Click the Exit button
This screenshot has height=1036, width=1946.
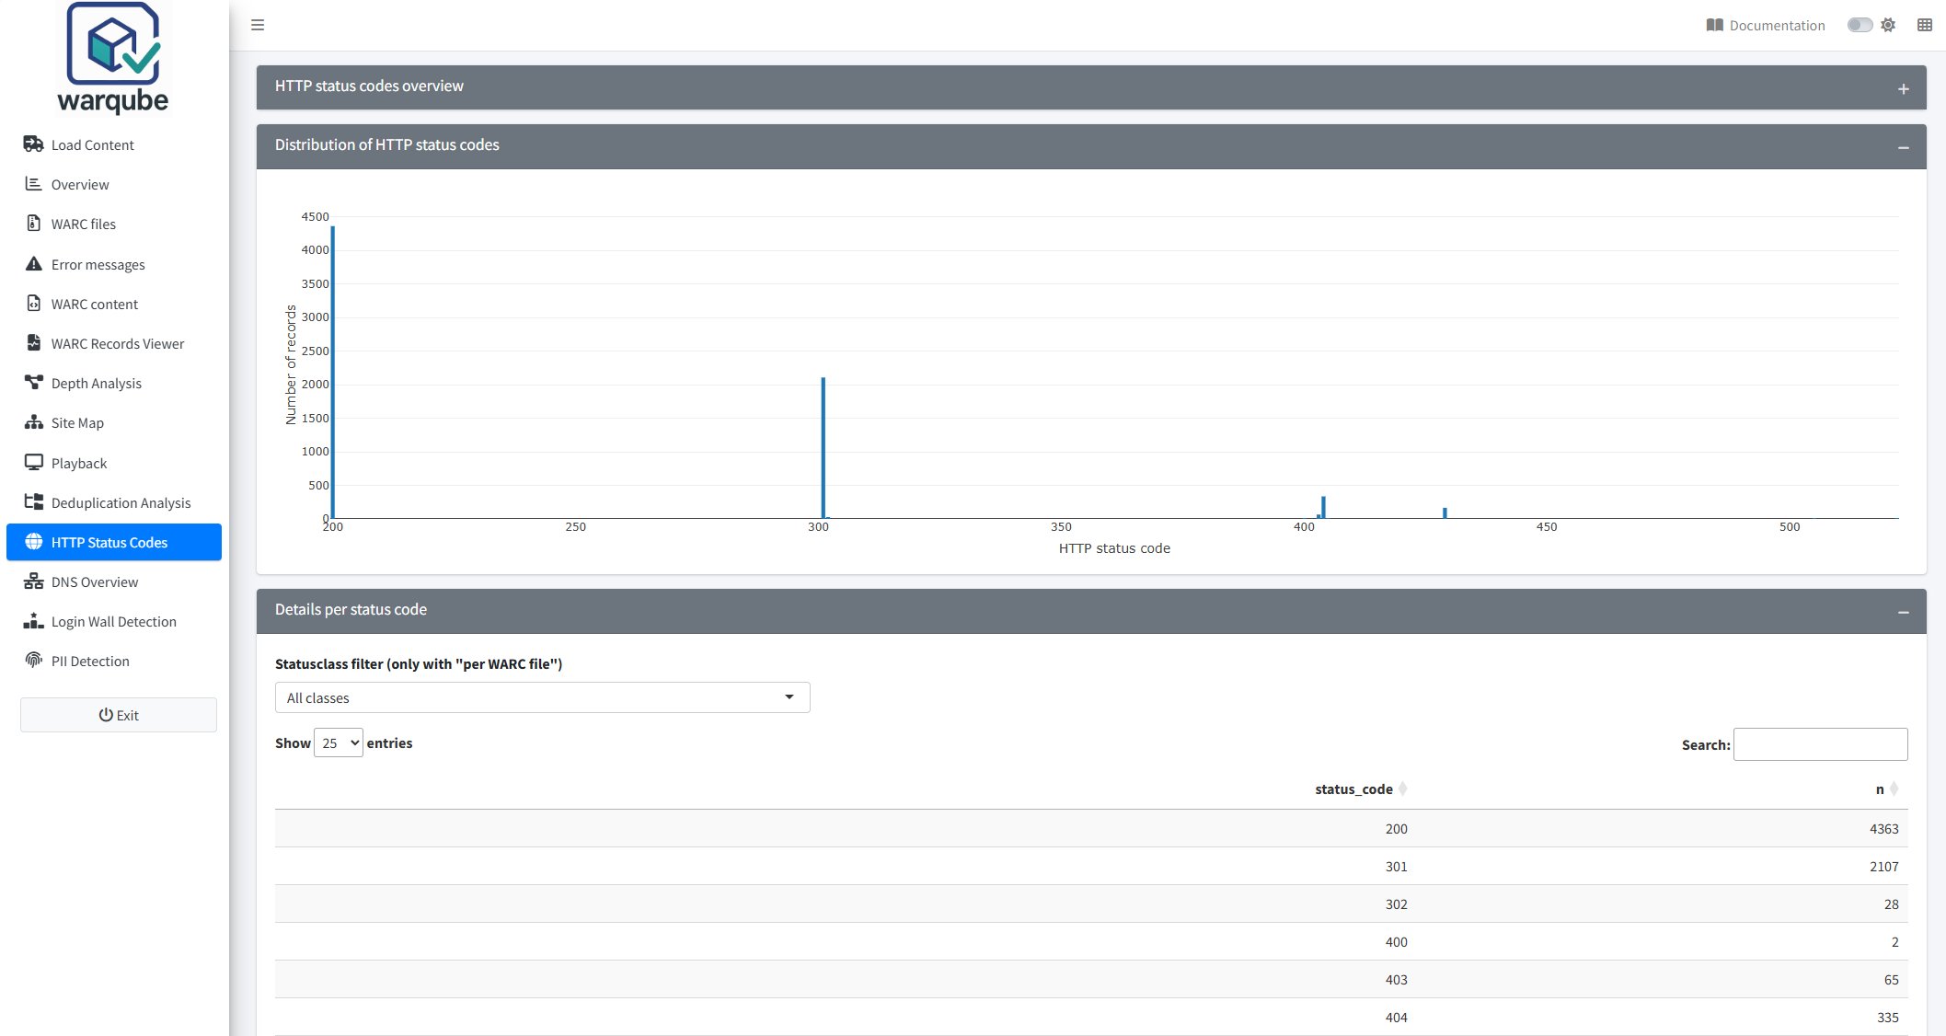119,715
